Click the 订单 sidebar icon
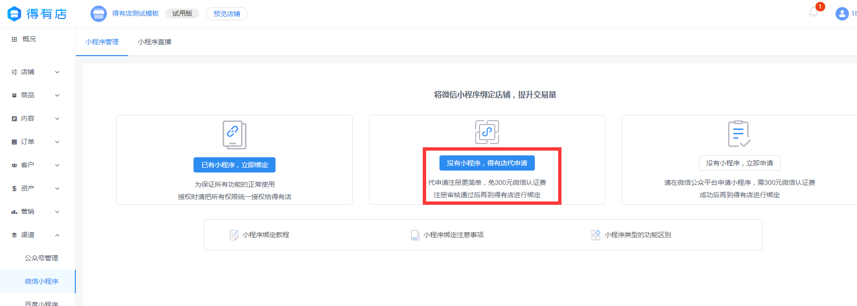 click(x=14, y=142)
